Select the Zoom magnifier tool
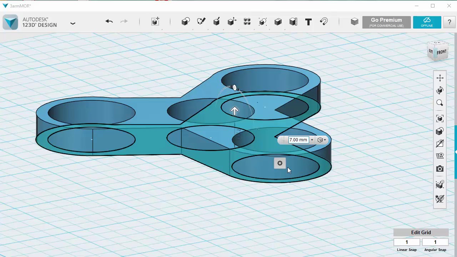This screenshot has height=257, width=457. click(440, 103)
